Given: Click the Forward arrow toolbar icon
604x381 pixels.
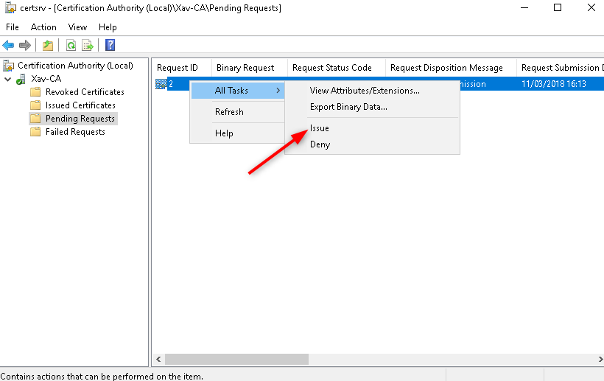Looking at the screenshot, I should click(25, 45).
